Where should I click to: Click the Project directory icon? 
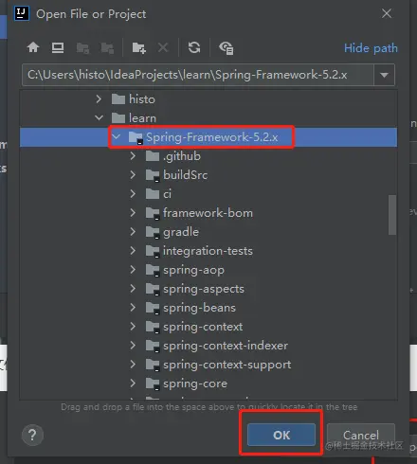(x=82, y=48)
